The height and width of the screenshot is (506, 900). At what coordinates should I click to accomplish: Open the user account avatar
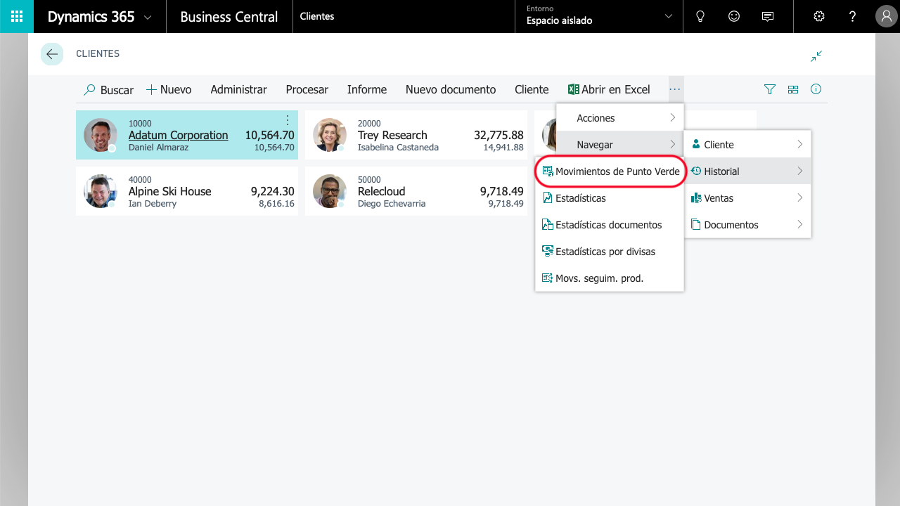(x=886, y=16)
